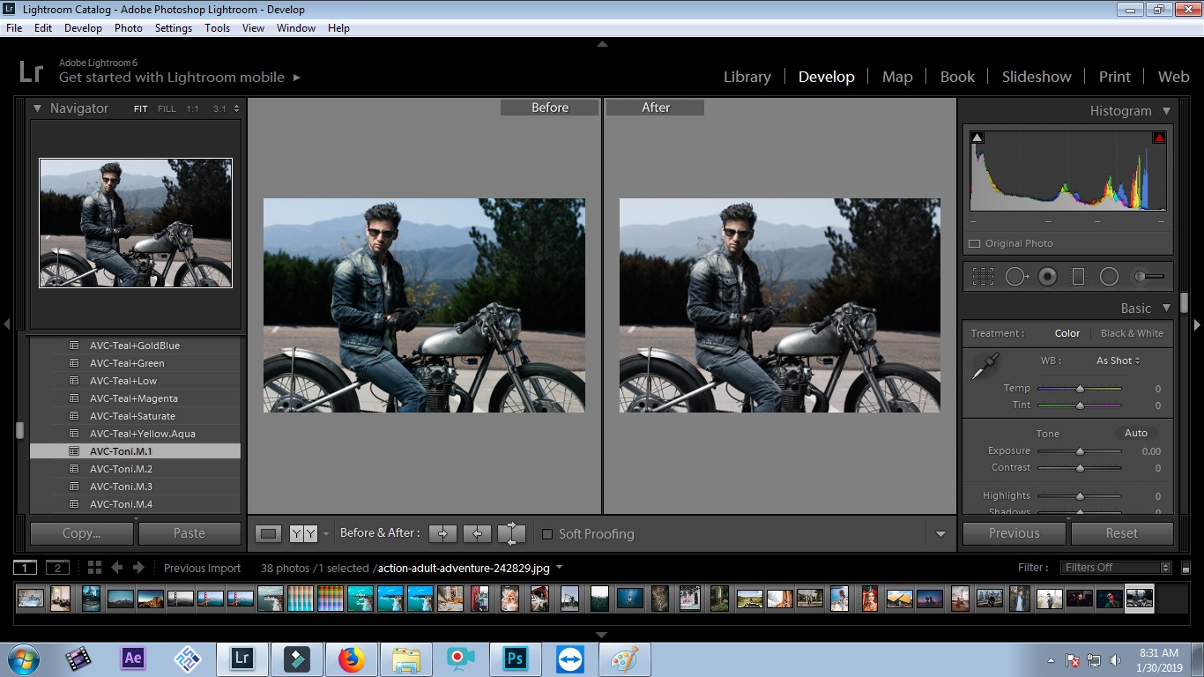Apply AVC-Teal+GoldBlue preset

tap(135, 346)
